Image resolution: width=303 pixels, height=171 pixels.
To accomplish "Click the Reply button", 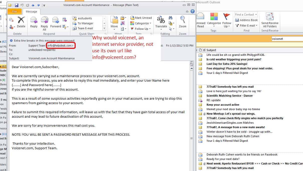I will [x=34, y=23].
